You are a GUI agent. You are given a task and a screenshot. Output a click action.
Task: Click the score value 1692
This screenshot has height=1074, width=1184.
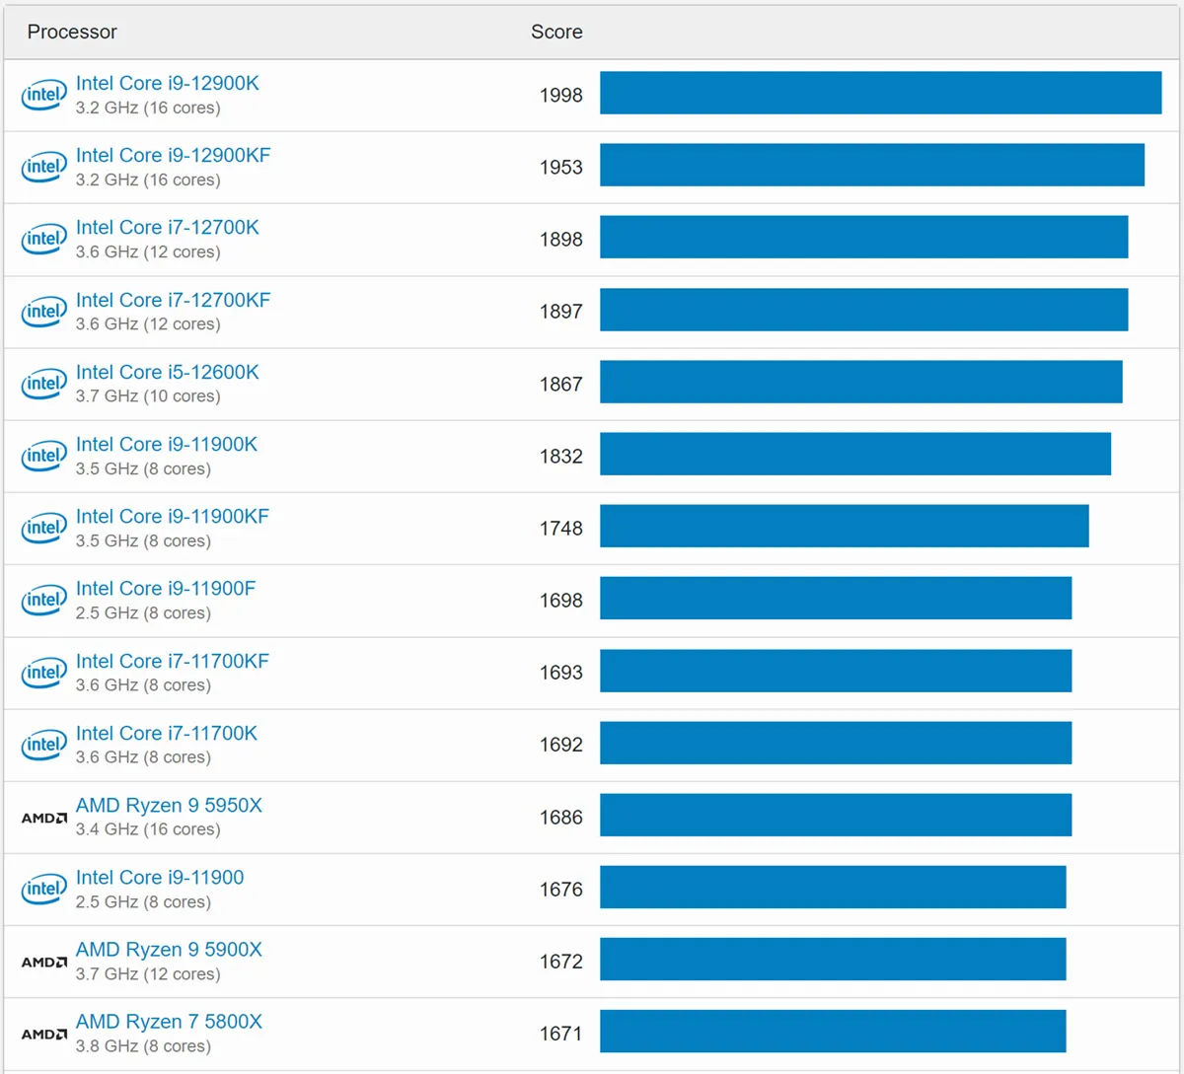click(561, 745)
